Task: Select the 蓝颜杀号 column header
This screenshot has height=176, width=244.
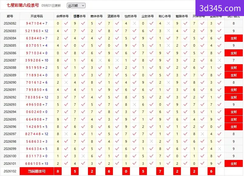Action: (x=114, y=16)
